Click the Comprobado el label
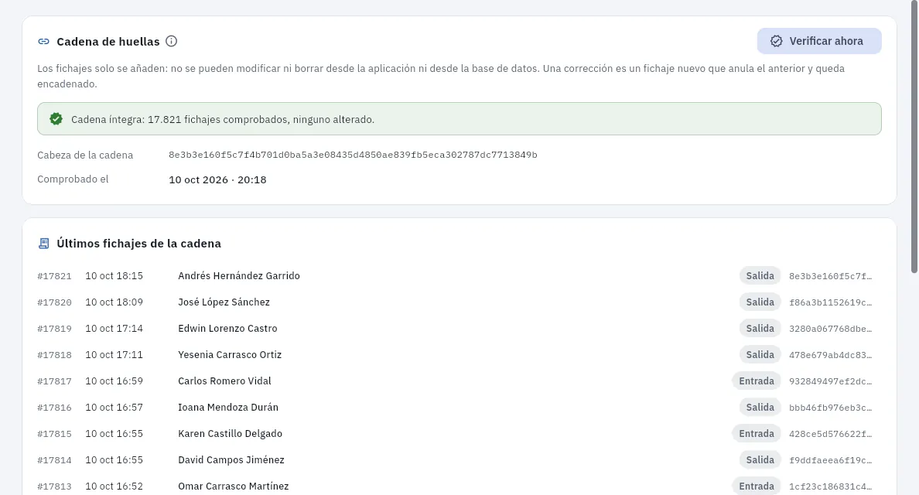Screen dimensions: 919x495 pos(73,179)
